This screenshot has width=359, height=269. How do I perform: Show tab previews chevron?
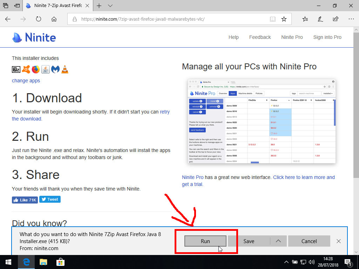tap(110, 6)
